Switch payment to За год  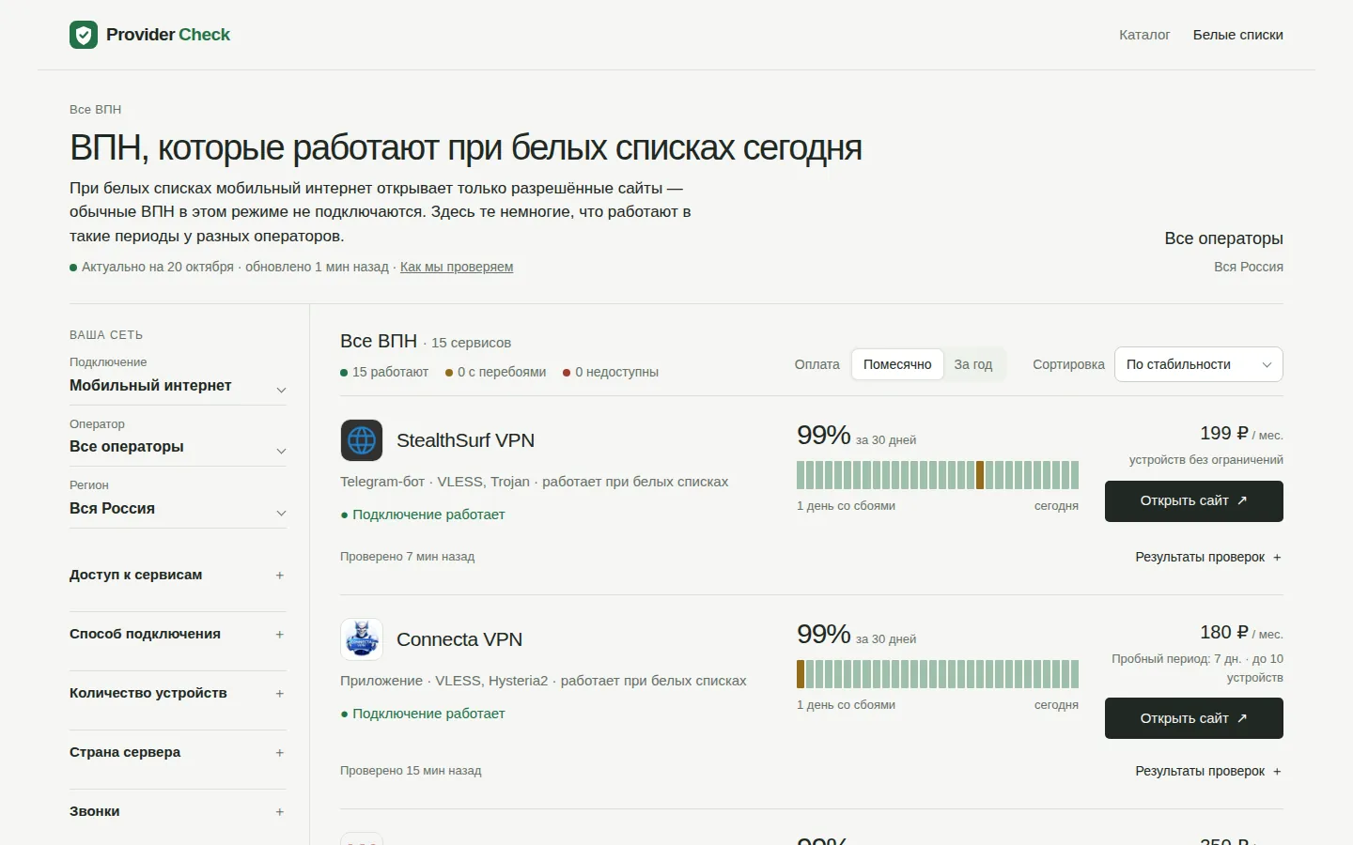tap(973, 364)
